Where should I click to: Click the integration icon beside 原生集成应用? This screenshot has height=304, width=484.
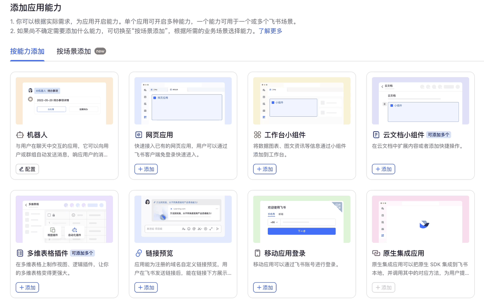[x=376, y=253]
